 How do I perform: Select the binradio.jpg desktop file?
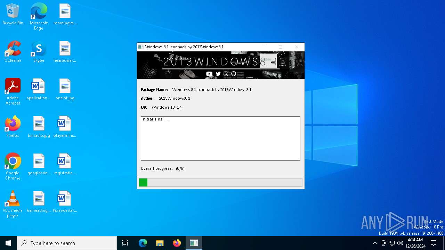[39, 127]
